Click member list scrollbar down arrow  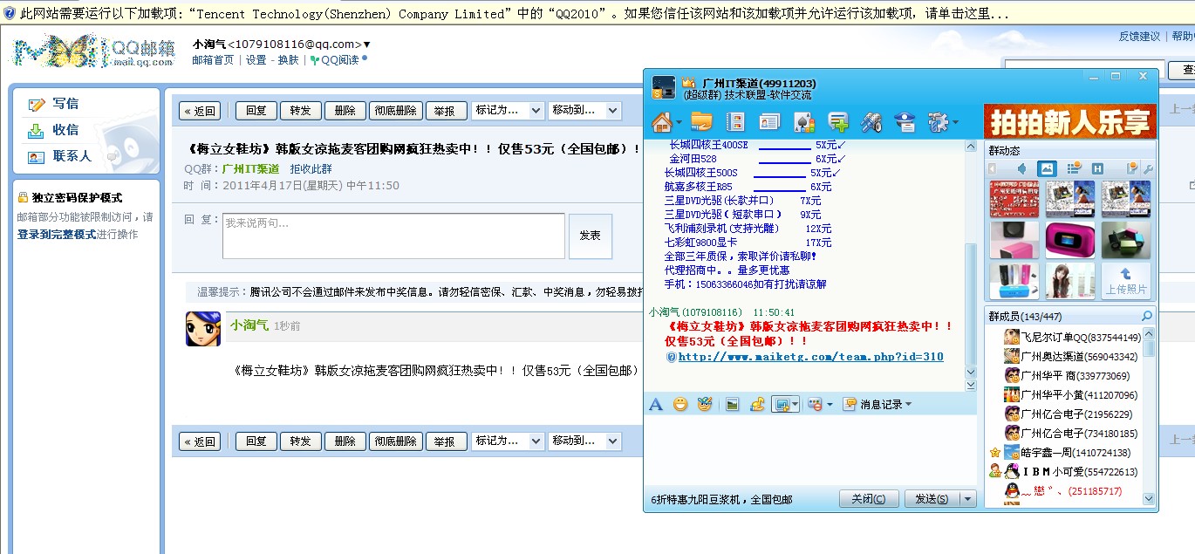tap(1149, 499)
